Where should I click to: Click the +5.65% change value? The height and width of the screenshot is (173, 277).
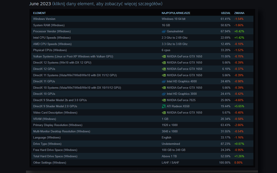(239, 106)
